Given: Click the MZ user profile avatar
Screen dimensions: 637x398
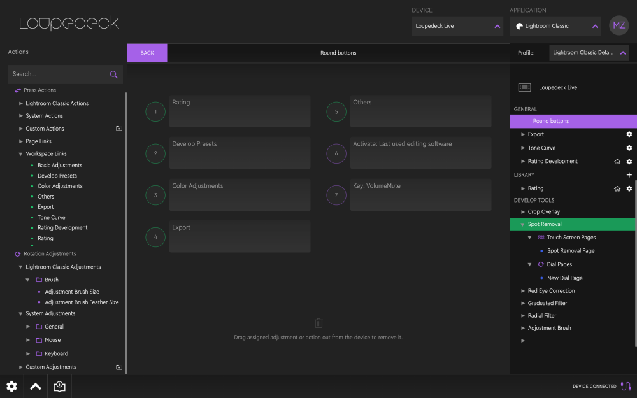Looking at the screenshot, I should pyautogui.click(x=619, y=25).
